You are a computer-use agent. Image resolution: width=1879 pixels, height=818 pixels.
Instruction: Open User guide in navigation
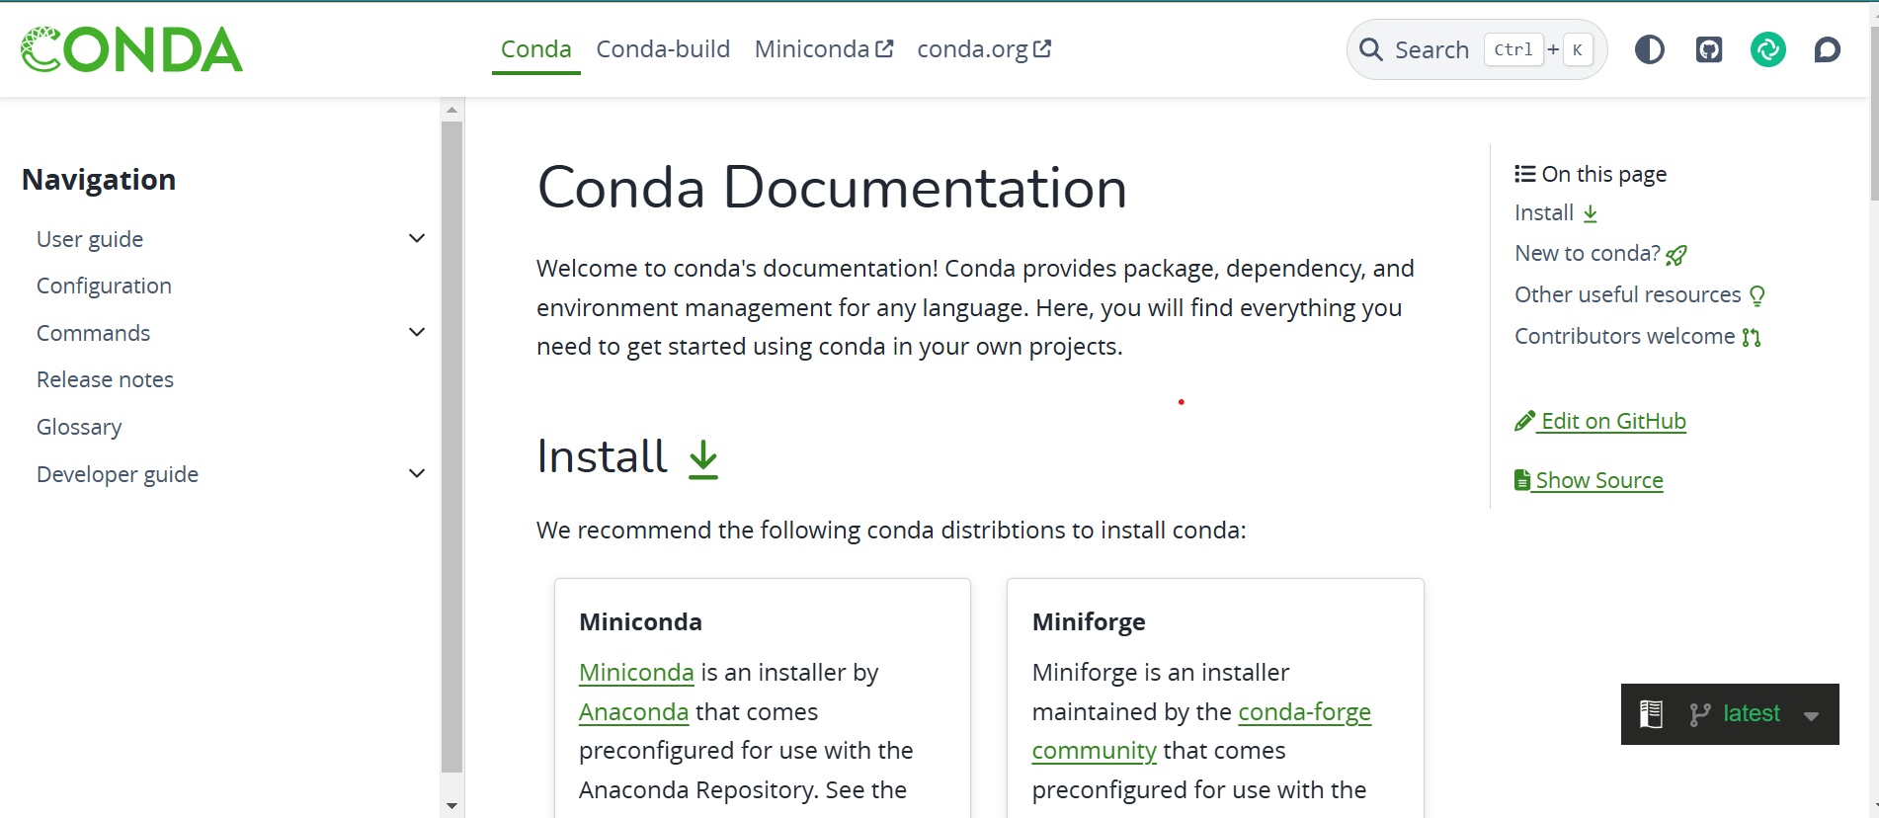[90, 239]
